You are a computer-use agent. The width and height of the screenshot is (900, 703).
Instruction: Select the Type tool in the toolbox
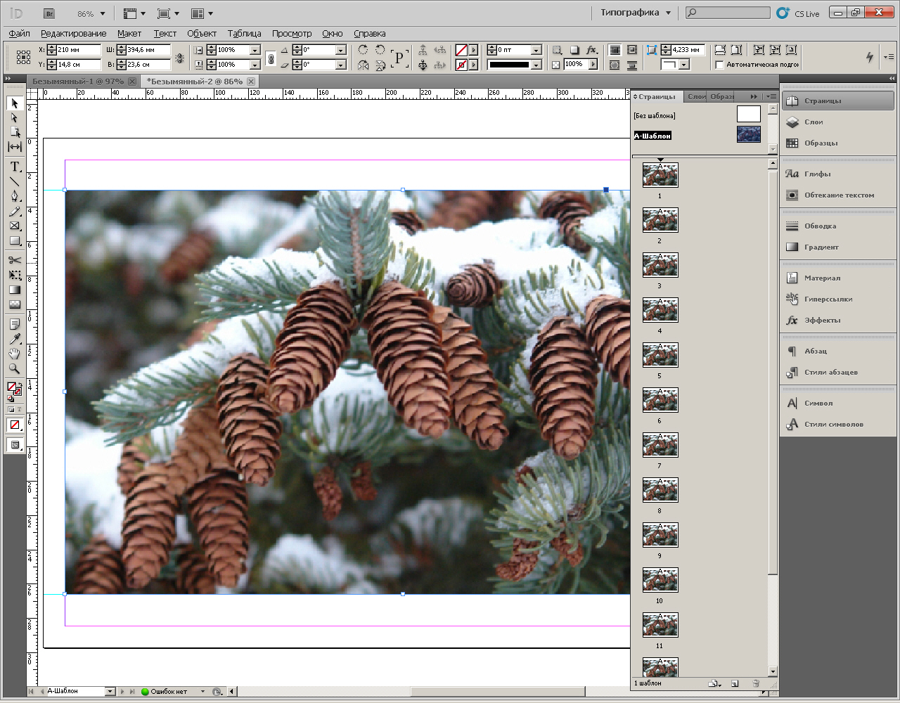pos(14,167)
